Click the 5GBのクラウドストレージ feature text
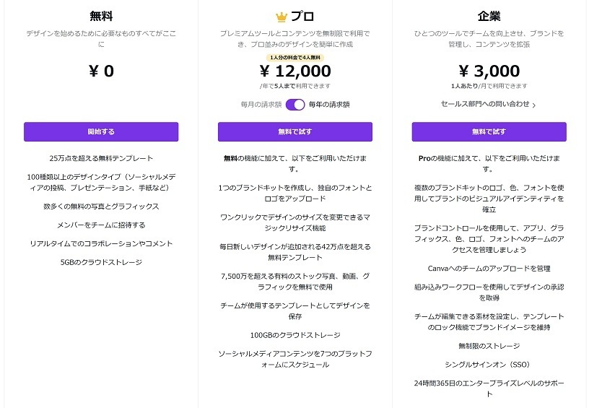The image size is (602, 408). pos(101,262)
